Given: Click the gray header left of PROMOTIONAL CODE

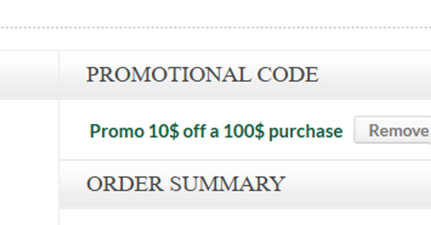Looking at the screenshot, I should coord(29,75).
